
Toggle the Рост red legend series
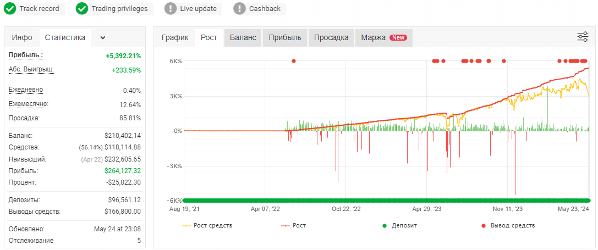(293, 226)
